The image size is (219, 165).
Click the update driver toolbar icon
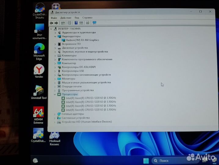click(x=88, y=23)
